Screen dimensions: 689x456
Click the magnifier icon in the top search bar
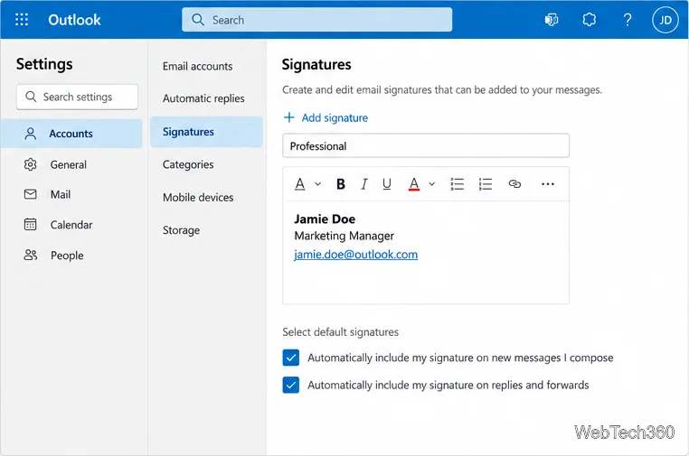click(198, 20)
